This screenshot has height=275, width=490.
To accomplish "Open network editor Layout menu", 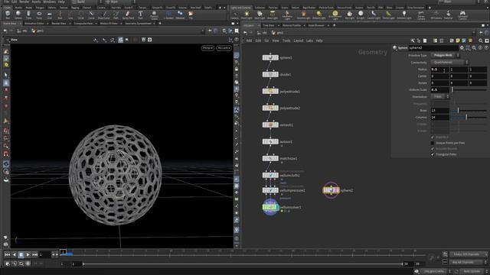I will pos(299,40).
